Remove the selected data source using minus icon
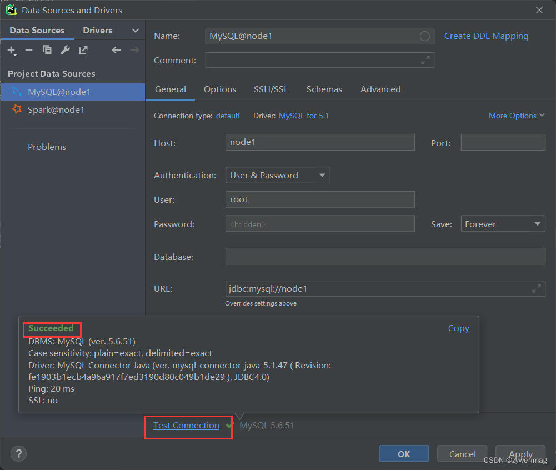Viewport: 556px width, 470px height. pos(29,51)
